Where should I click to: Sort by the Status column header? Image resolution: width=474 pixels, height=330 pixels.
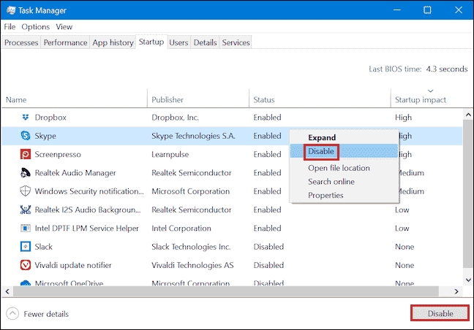coord(320,99)
